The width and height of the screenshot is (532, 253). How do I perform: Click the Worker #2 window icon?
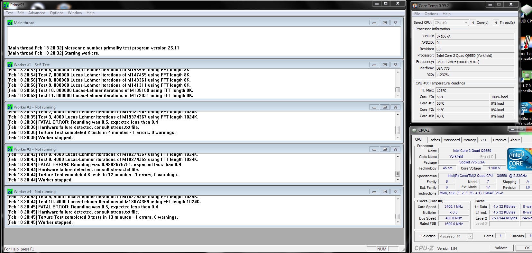(10, 107)
